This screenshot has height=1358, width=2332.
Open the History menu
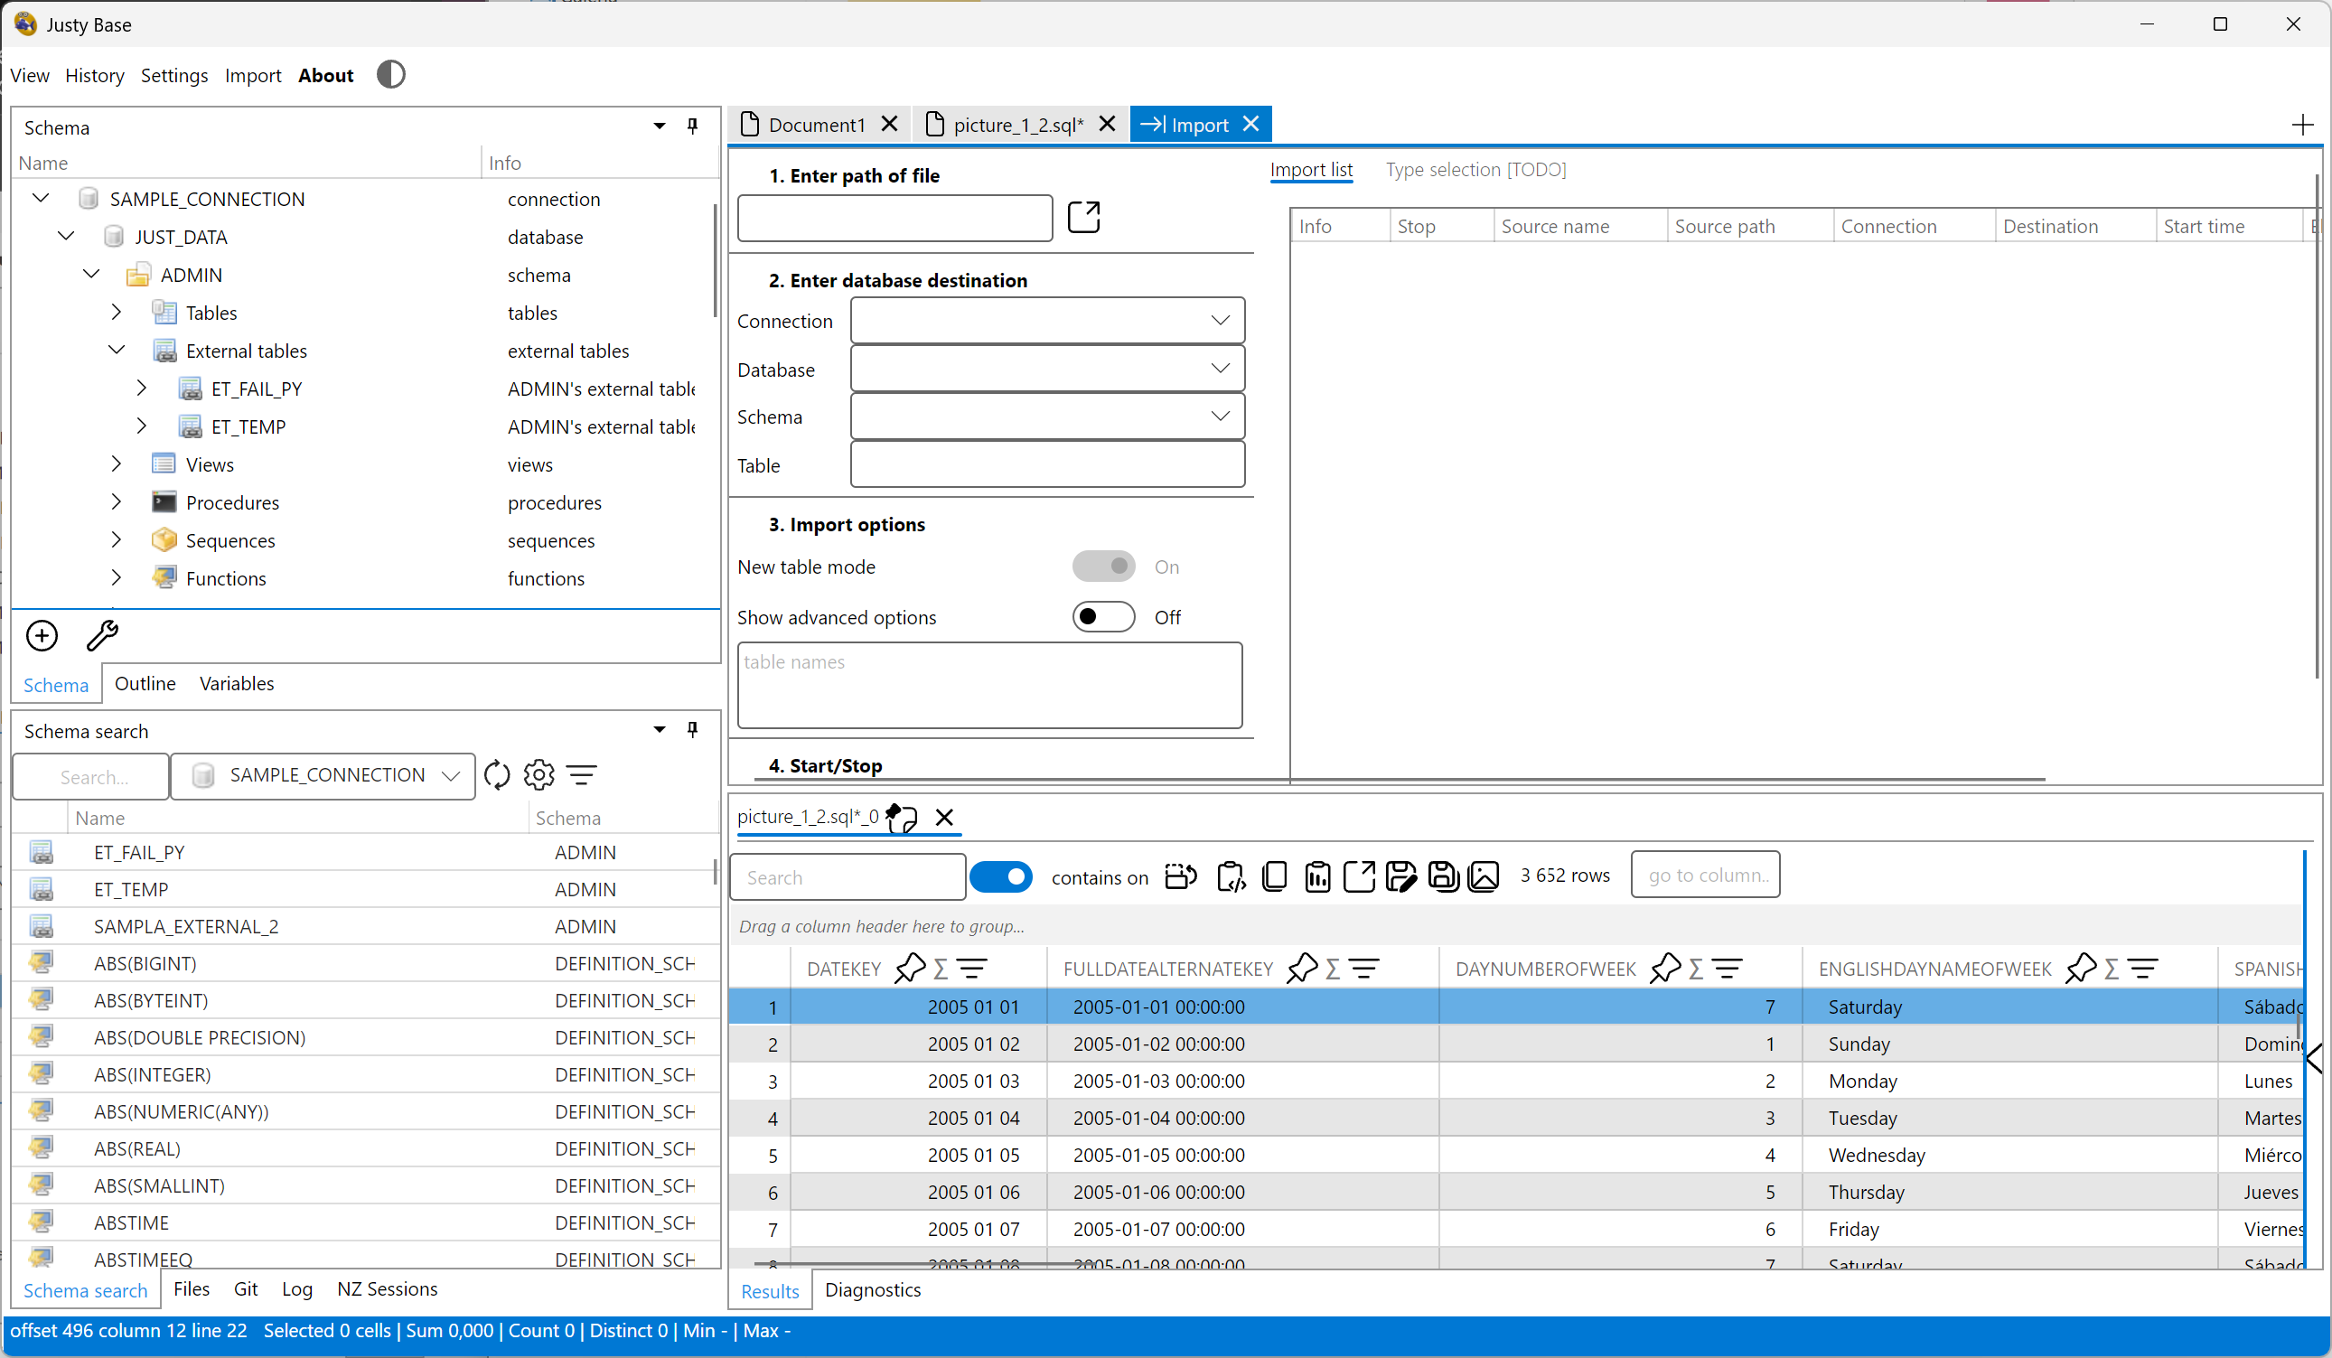(x=94, y=75)
